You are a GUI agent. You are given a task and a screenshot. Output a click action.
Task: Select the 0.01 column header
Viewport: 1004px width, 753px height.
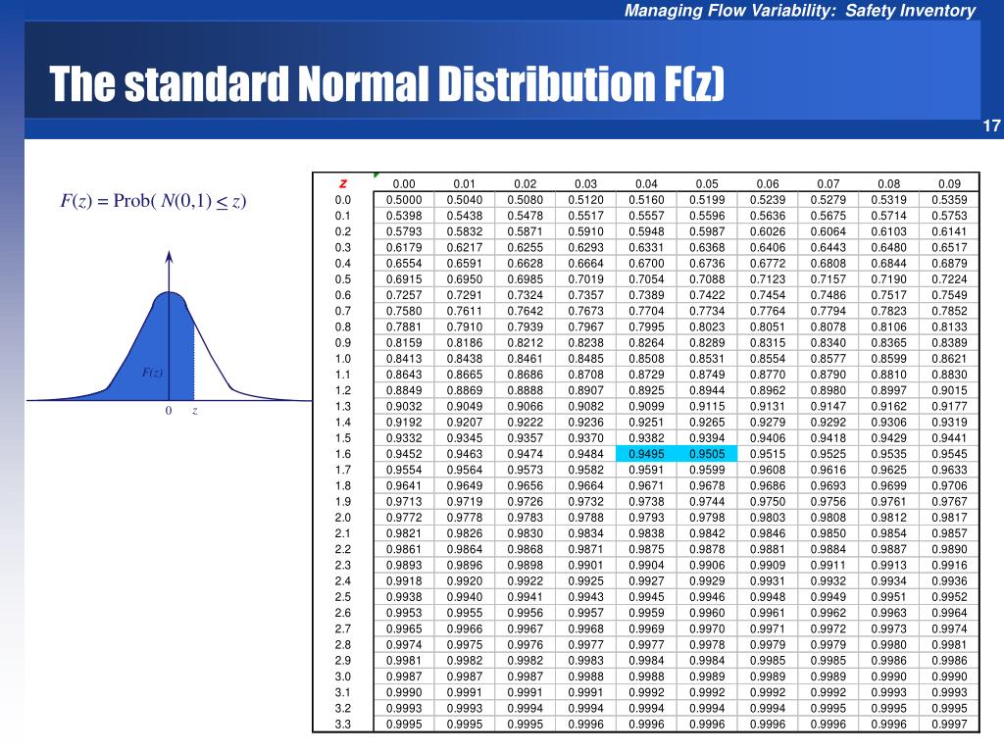click(x=464, y=183)
